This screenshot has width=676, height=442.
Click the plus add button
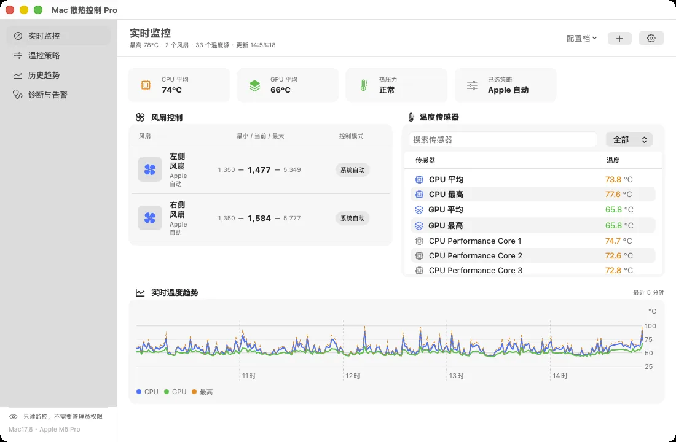click(x=619, y=38)
